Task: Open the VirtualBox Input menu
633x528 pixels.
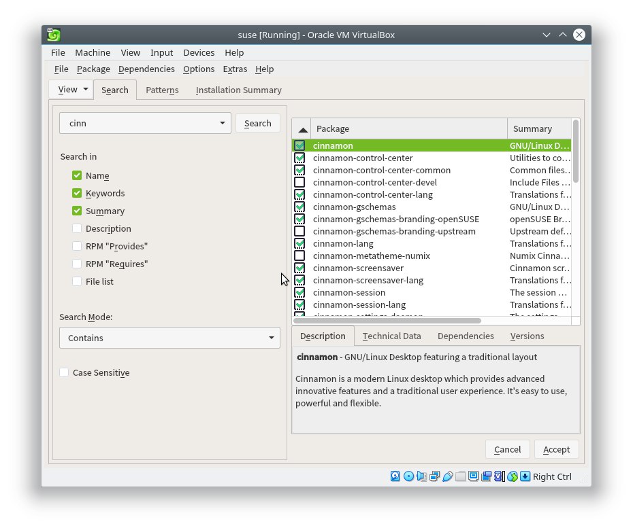Action: 161,52
